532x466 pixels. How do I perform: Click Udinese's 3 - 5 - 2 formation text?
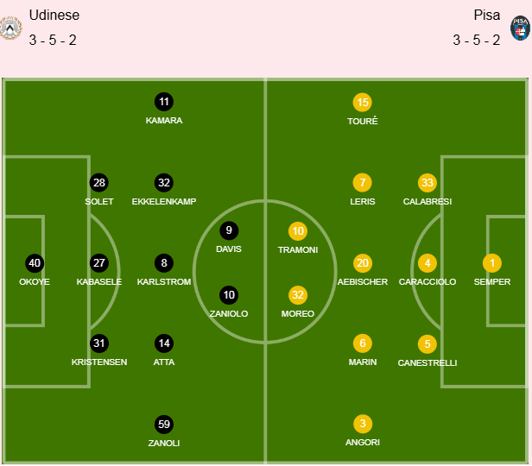(53, 40)
